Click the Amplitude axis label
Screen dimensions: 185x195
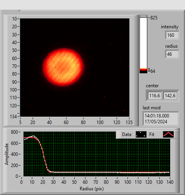pyautogui.click(x=7, y=154)
